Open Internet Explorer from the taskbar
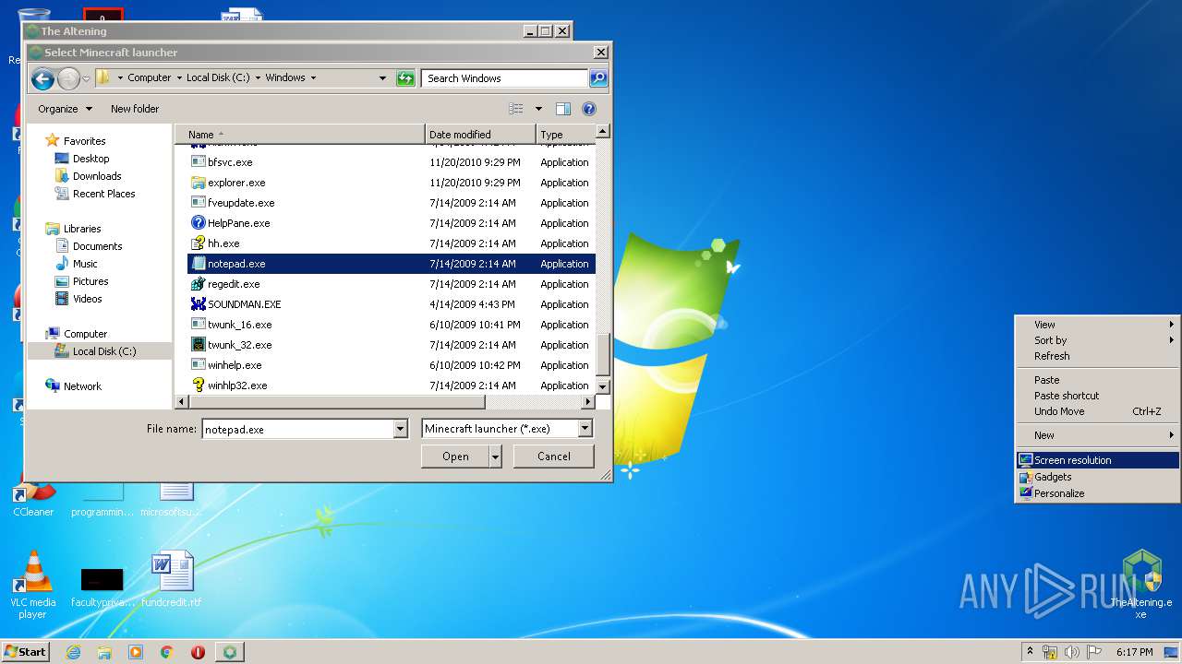The width and height of the screenshot is (1182, 664). point(73,652)
